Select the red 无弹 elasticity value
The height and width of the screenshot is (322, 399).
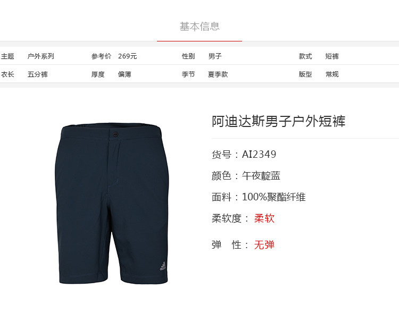(264, 245)
